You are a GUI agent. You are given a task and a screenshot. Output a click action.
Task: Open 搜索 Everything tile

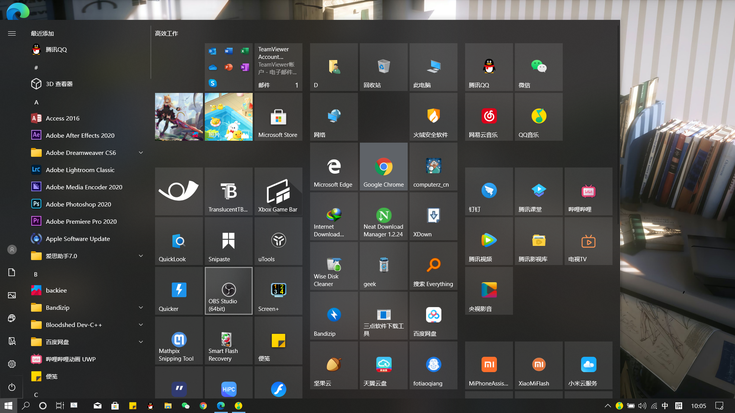tap(433, 266)
